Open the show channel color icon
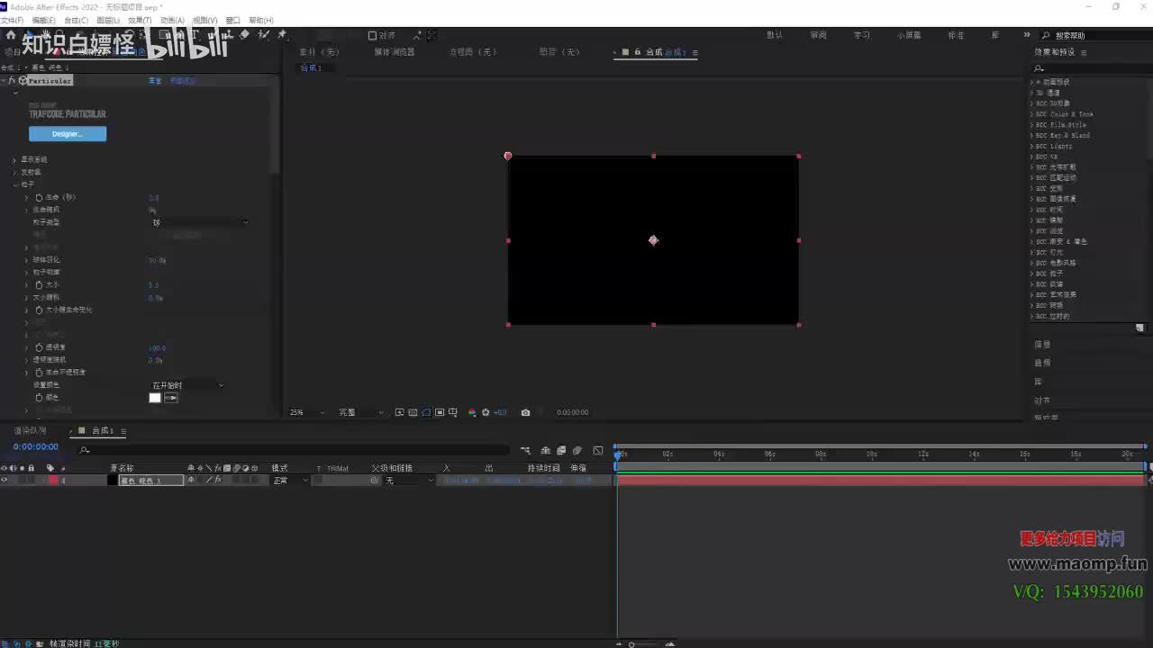 click(472, 412)
